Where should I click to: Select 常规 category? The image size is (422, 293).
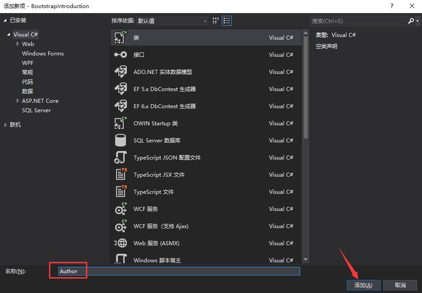pyautogui.click(x=27, y=72)
